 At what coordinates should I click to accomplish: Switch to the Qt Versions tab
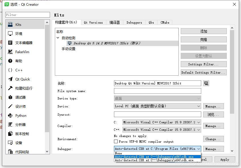(94, 22)
